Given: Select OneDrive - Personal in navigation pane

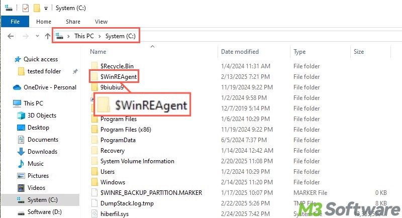Looking at the screenshot, I should [x=50, y=87].
